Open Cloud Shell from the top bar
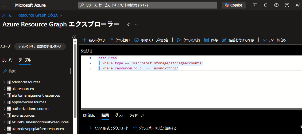The image size is (302, 134). (x=255, y=5)
